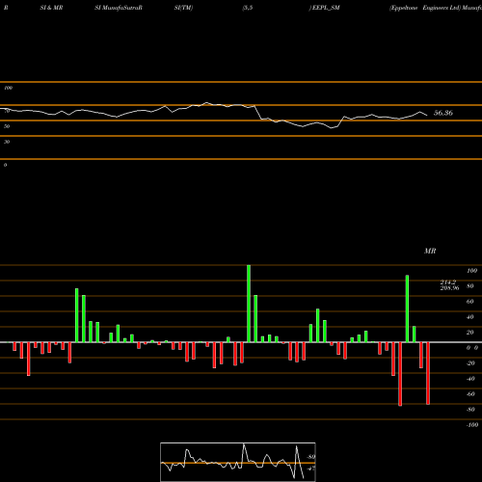The image size is (482, 482).
Task: Click the 80 label on MR axis
Action: point(469,286)
